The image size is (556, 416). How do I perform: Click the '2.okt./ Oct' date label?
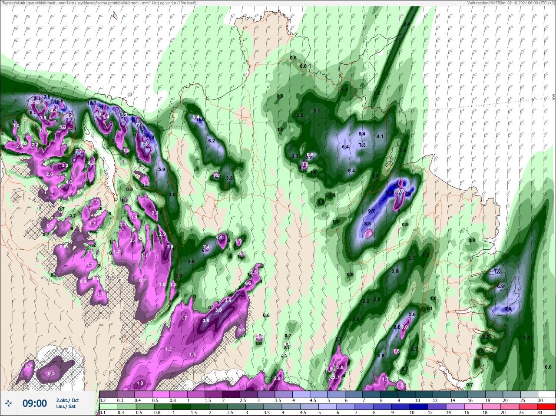67,400
